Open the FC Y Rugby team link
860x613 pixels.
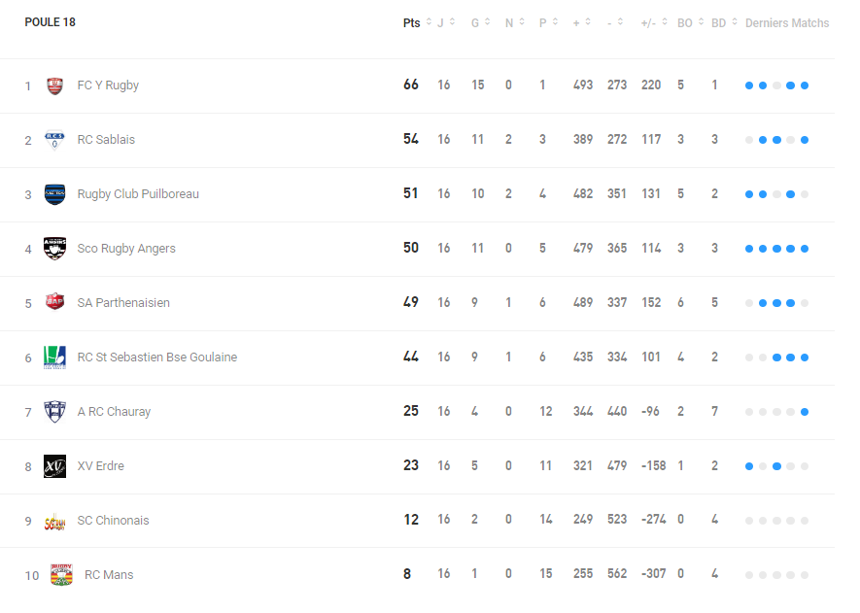pos(108,85)
